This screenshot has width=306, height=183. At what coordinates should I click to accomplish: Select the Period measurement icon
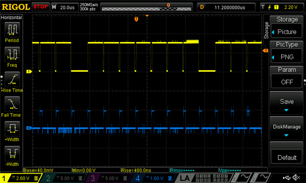pos(12,30)
